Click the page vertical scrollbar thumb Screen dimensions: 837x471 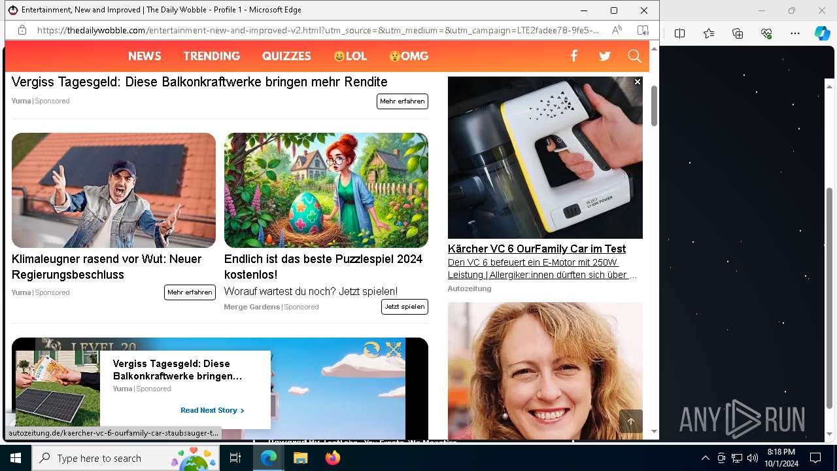click(654, 105)
